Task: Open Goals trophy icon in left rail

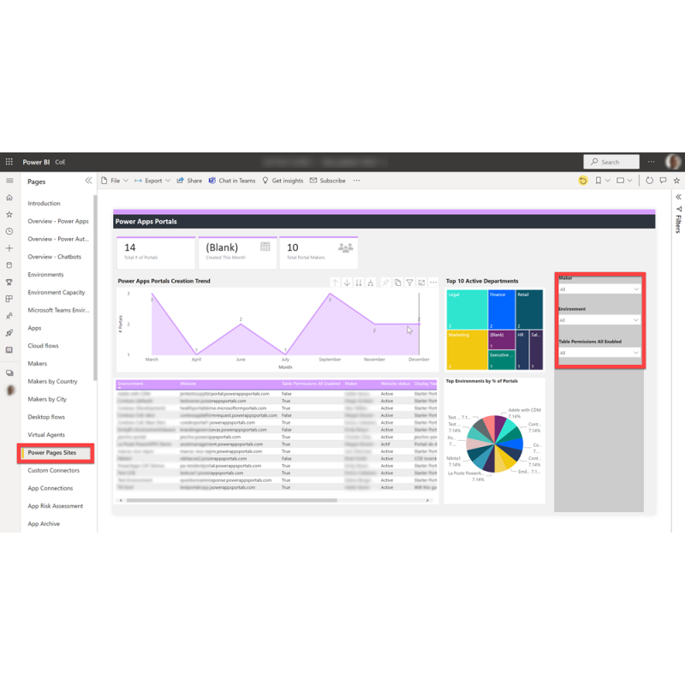Action: [x=9, y=283]
